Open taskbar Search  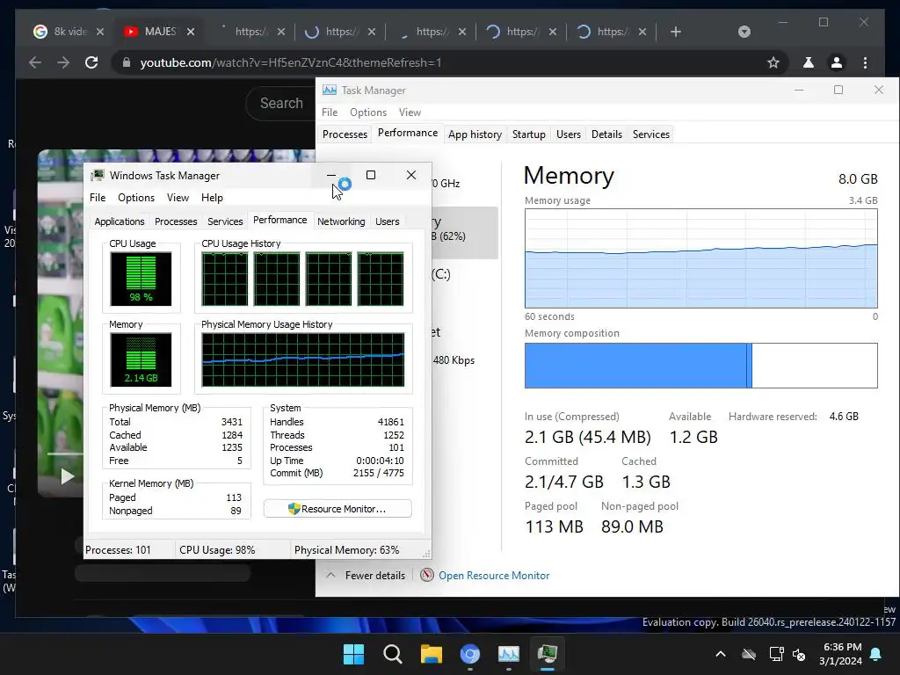393,654
